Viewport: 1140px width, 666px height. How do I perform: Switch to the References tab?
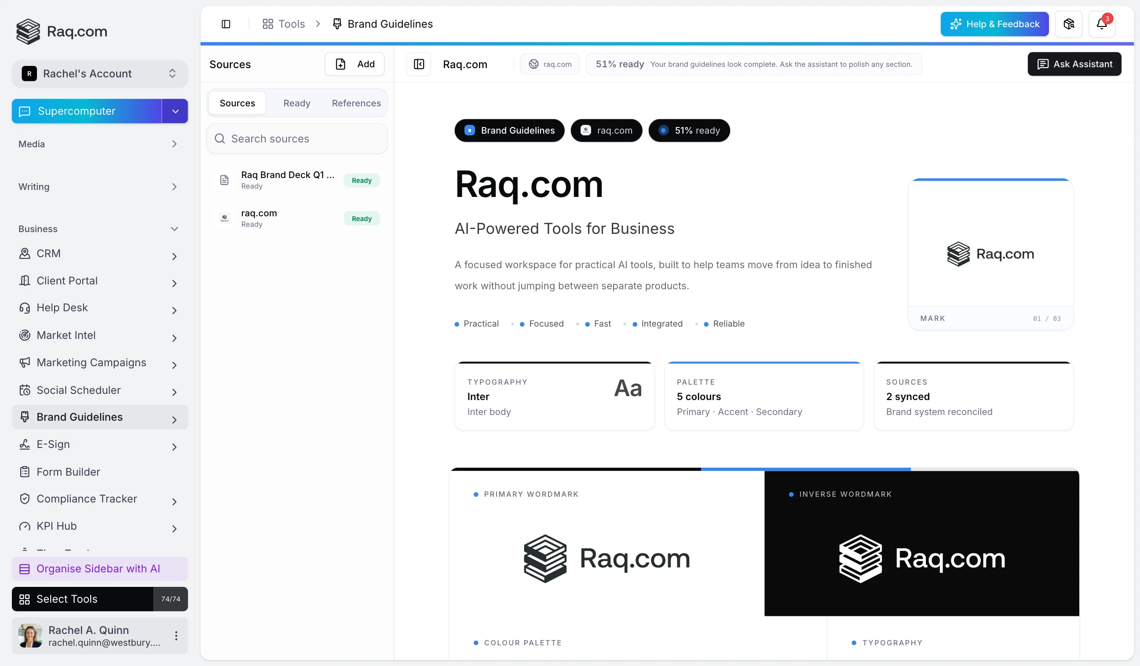(x=357, y=103)
